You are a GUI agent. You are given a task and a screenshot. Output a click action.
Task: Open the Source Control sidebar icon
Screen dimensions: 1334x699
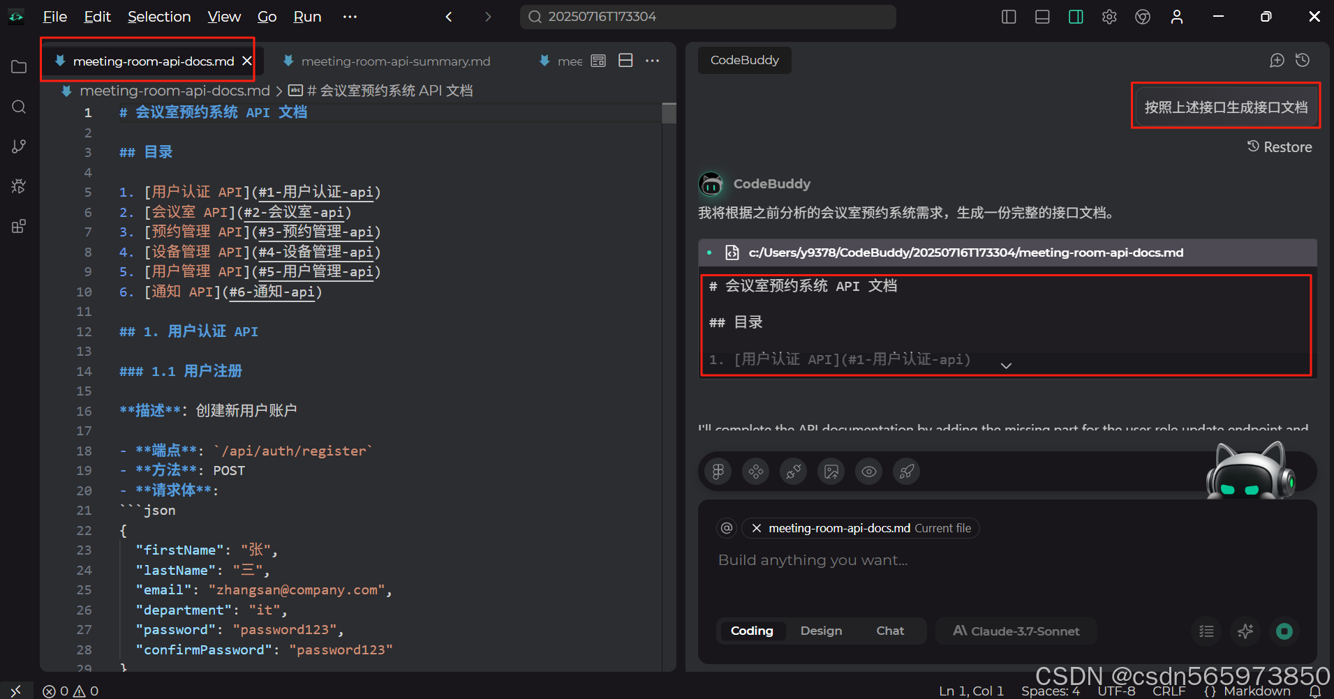coord(19,146)
